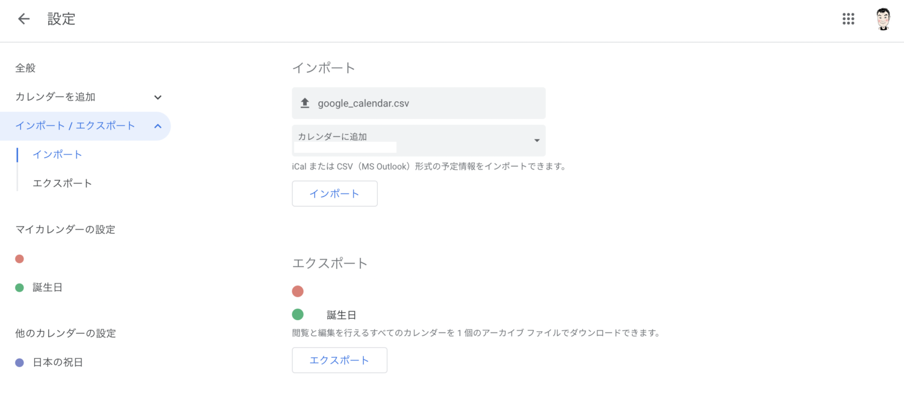
Task: Open 誕生日 calendar settings in sidebar
Action: point(48,288)
